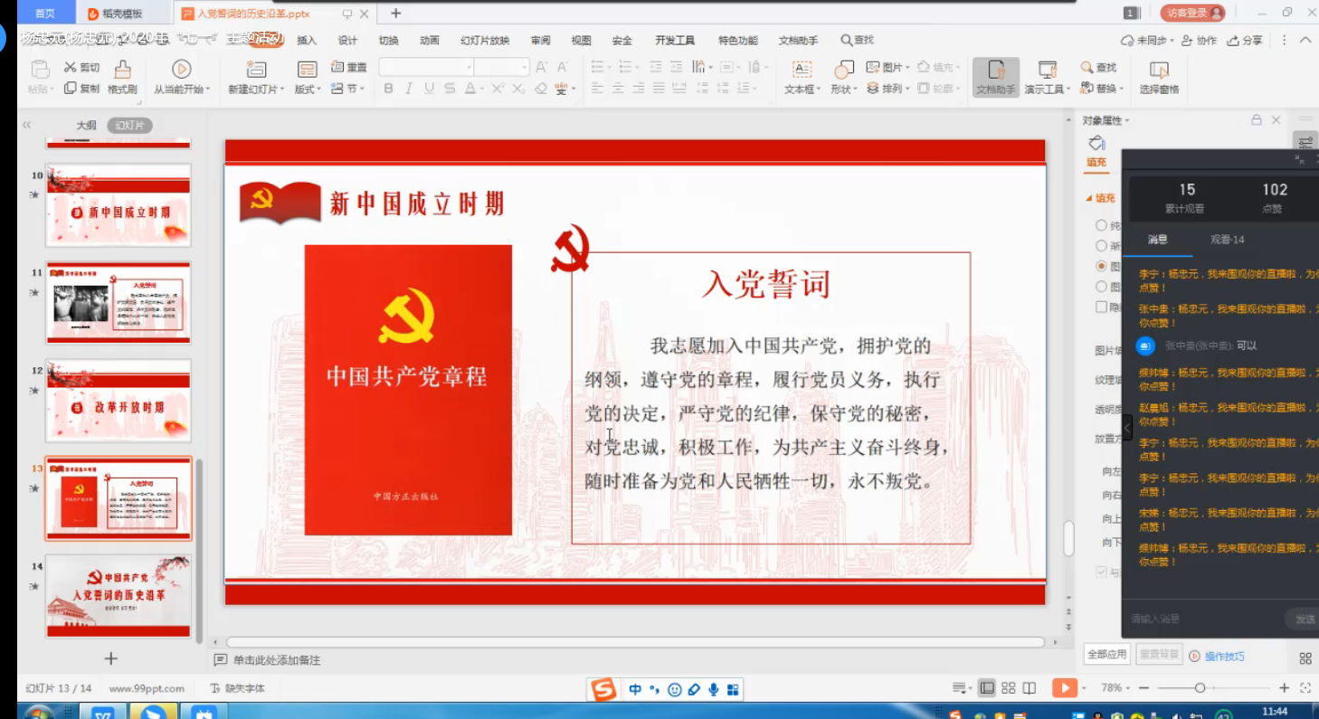This screenshot has height=719, width=1319.
Task: Click the Cut (剪切) scissors icon
Action: tap(70, 68)
